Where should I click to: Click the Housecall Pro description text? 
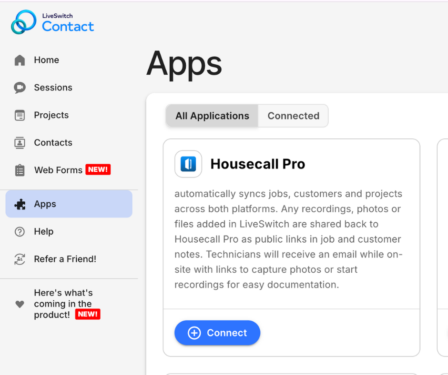point(288,239)
